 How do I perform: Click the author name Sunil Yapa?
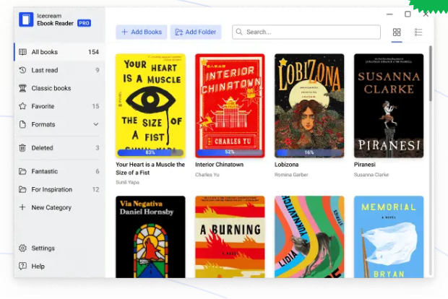click(127, 182)
